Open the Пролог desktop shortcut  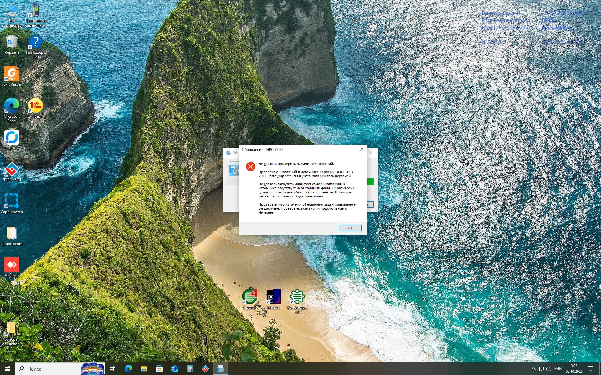coord(250,297)
